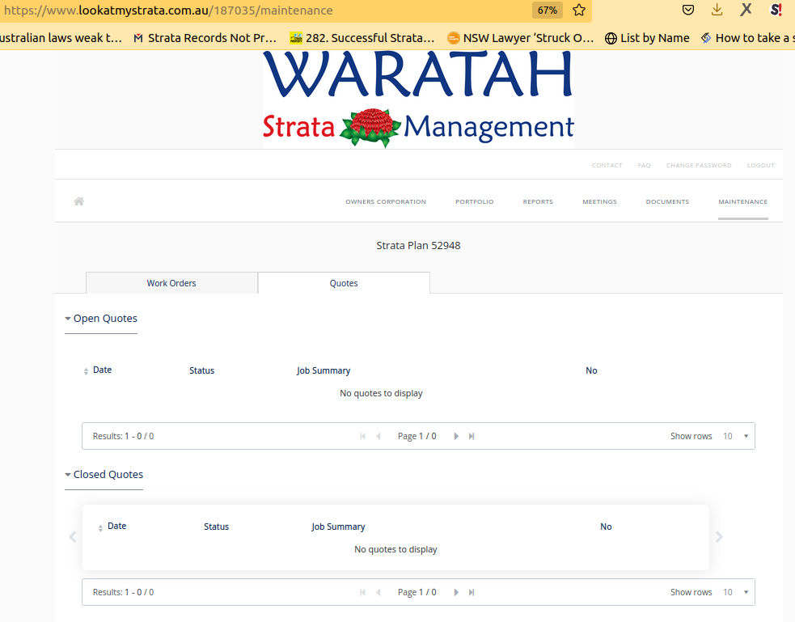Open the FAQ link
795x622 pixels.
pos(644,165)
